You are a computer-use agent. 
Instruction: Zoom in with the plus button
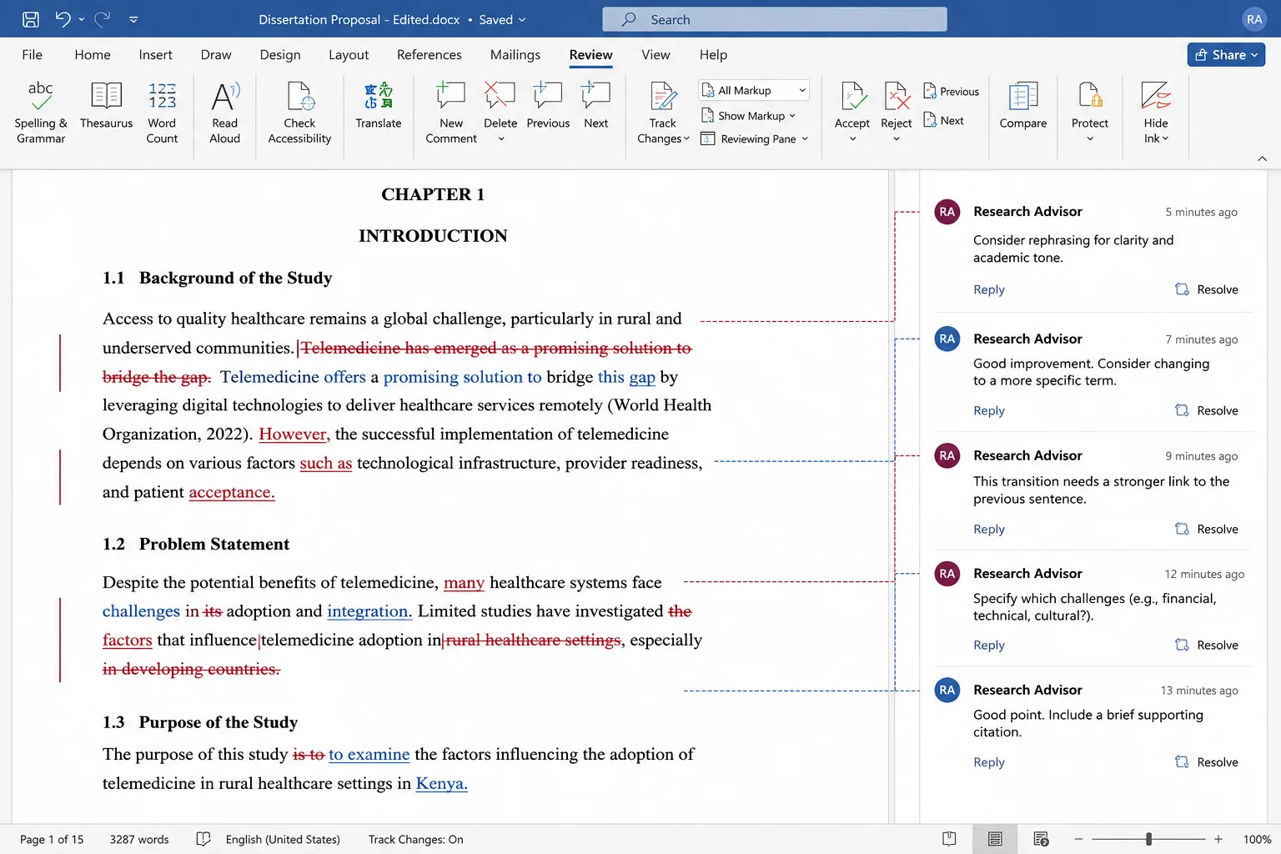pyautogui.click(x=1218, y=839)
